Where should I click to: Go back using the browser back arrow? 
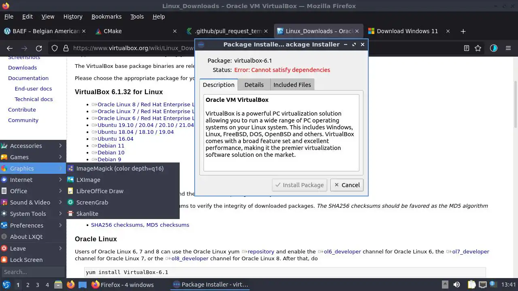point(10,48)
